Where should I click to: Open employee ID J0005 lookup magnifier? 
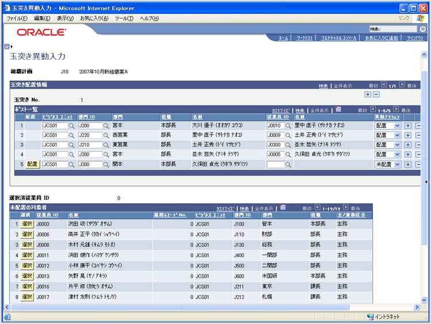coord(288,155)
